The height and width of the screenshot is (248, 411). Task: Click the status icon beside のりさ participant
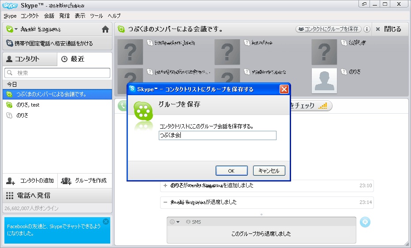coord(344,71)
